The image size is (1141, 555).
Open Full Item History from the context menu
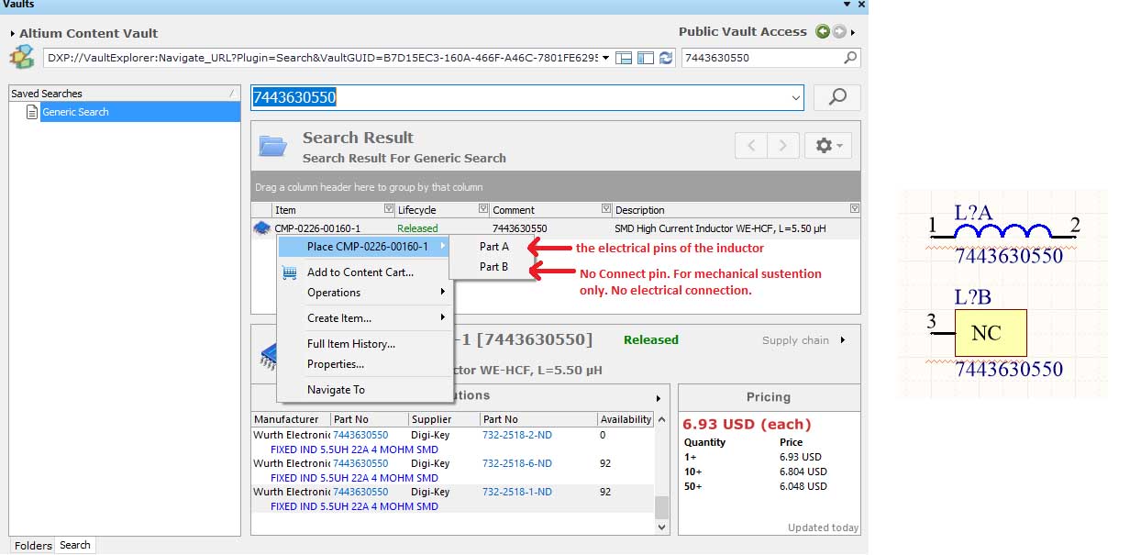pyautogui.click(x=350, y=344)
